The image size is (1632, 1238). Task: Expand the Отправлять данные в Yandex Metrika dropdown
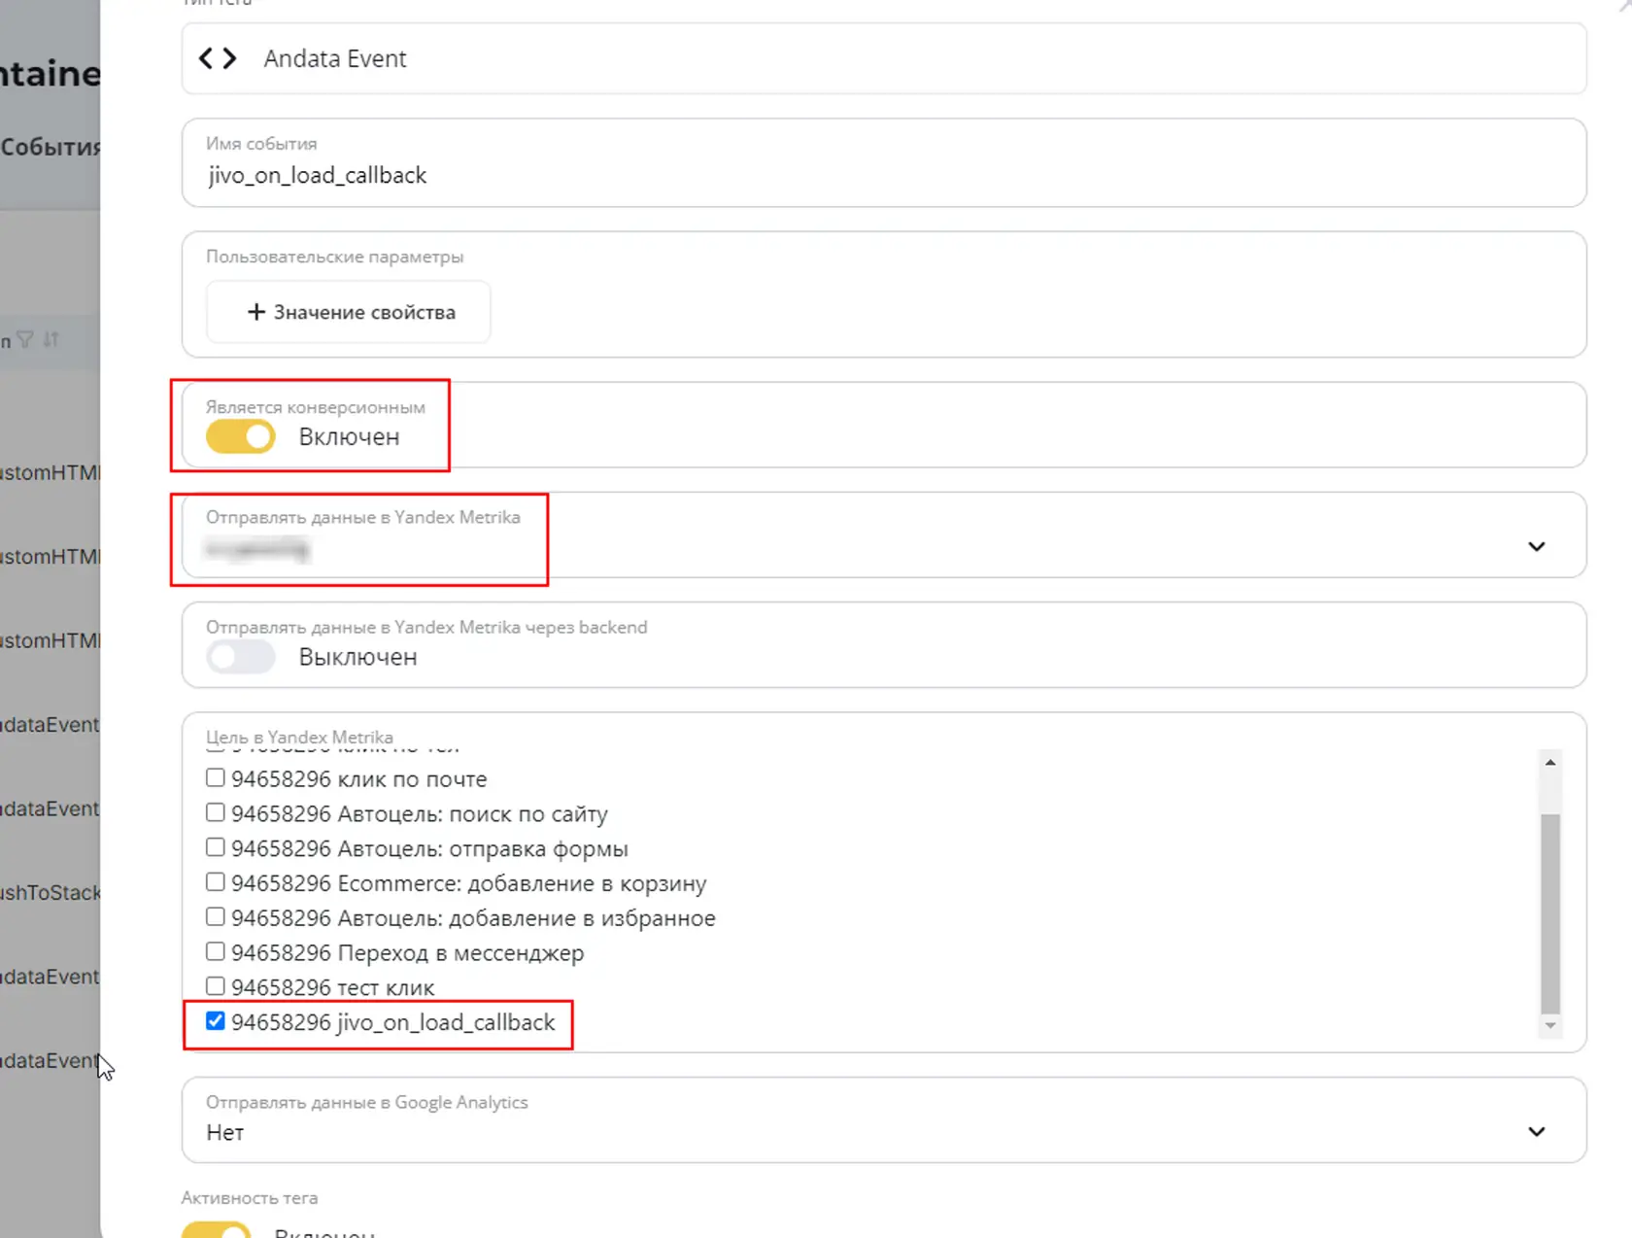(x=883, y=535)
